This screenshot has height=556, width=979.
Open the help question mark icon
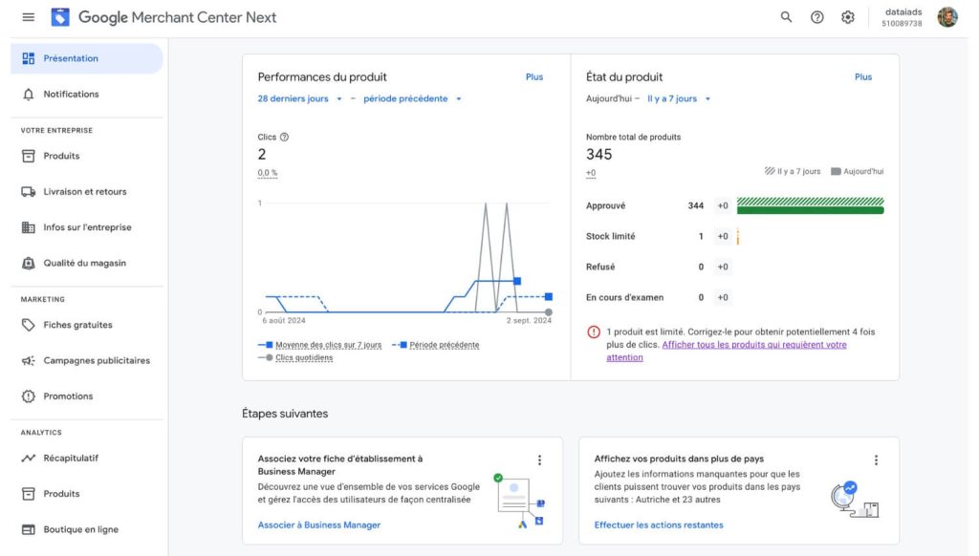(x=816, y=17)
